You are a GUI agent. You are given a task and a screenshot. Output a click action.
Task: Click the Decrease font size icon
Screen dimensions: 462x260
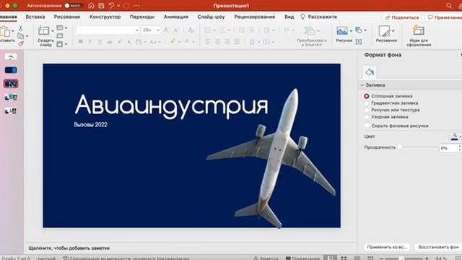point(176,30)
